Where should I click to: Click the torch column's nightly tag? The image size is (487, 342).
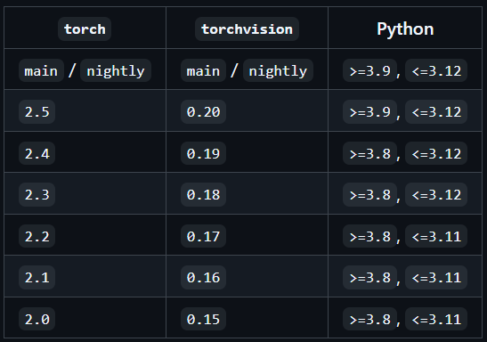coord(116,71)
